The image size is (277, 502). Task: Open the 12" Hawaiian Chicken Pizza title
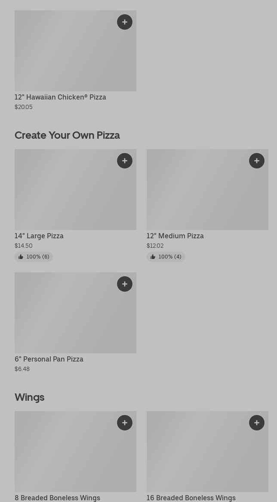tap(60, 97)
